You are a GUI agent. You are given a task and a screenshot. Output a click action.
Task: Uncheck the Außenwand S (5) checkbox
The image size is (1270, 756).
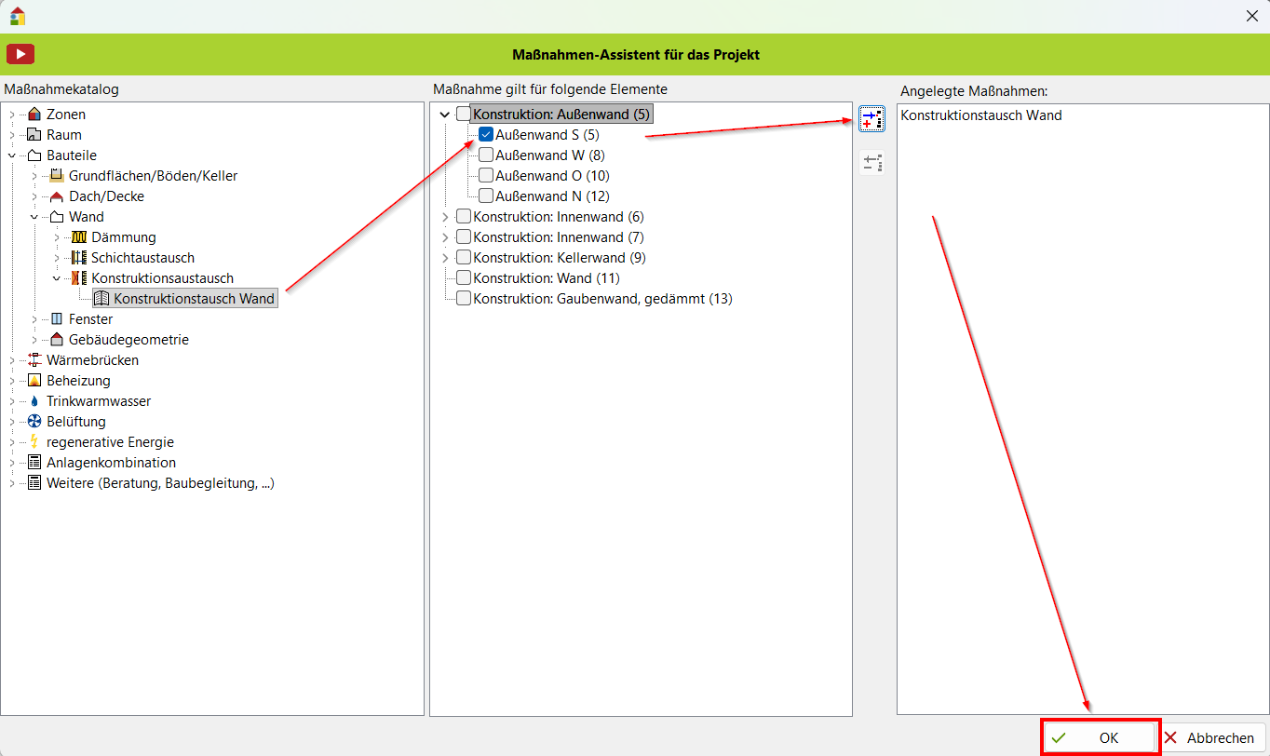click(486, 135)
